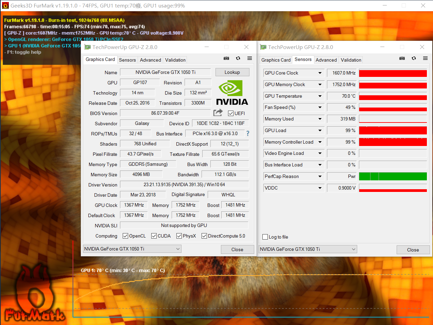Click the refresh icon in left GPU-Z window

pos(238,59)
